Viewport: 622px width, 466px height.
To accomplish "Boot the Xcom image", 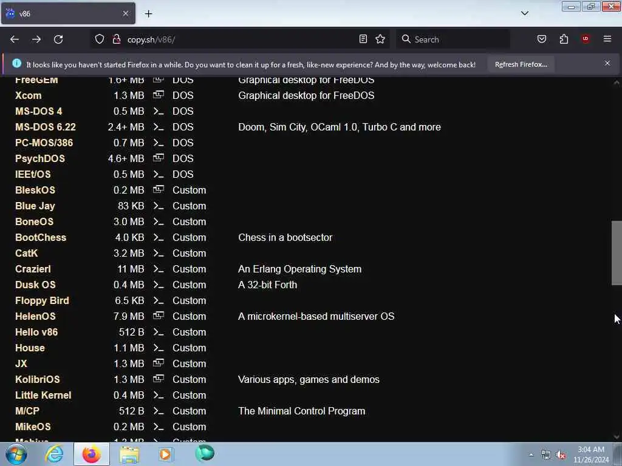I will point(28,95).
